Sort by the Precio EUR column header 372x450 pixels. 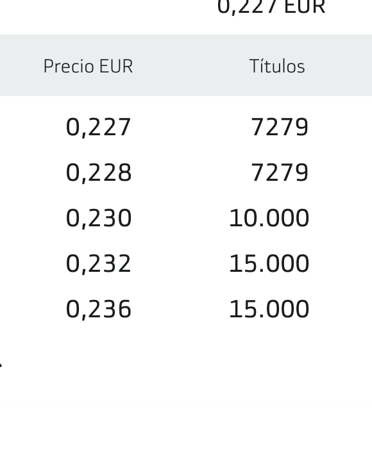(88, 66)
